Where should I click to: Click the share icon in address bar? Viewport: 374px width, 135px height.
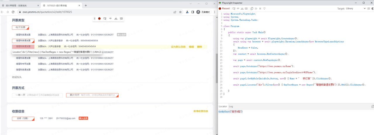click(x=175, y=12)
